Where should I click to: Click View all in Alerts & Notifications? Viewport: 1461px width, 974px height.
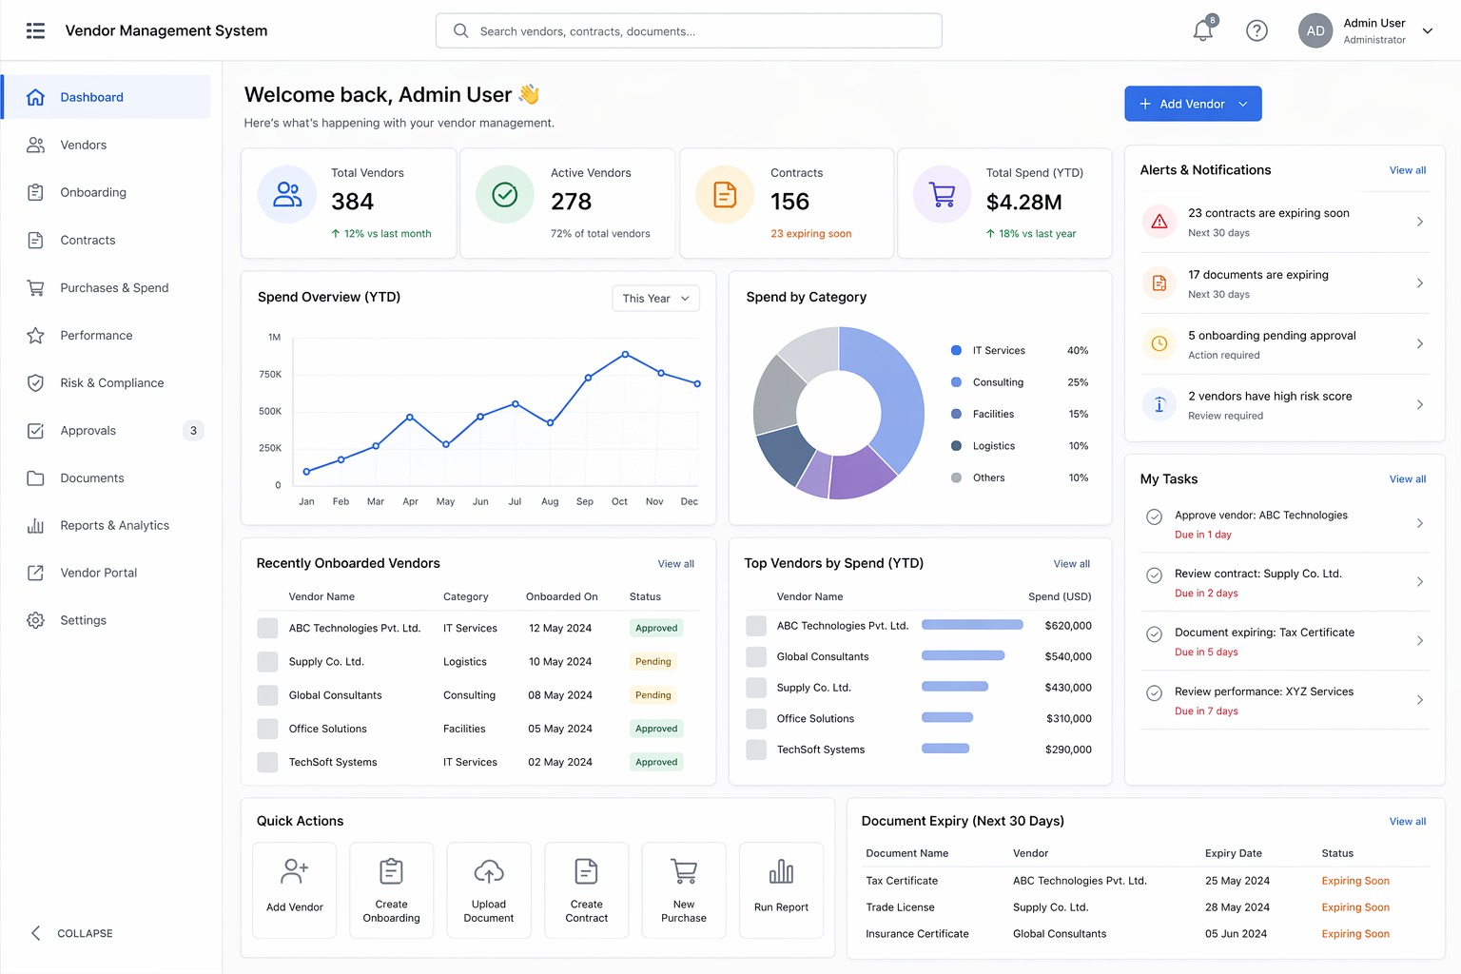pos(1408,170)
